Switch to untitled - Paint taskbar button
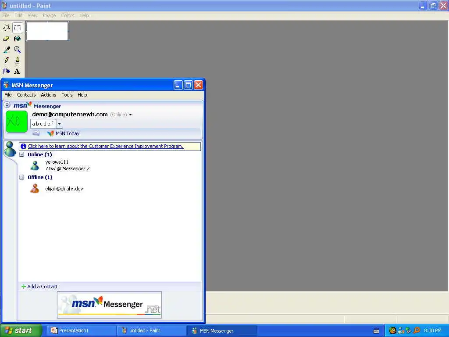The height and width of the screenshot is (337, 449). [152, 331]
